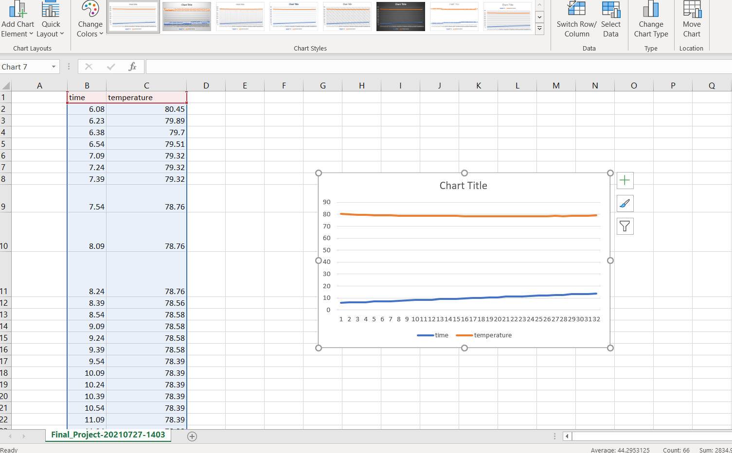Image resolution: width=732 pixels, height=453 pixels.
Task: Apply the first chart style thumbnail
Action: tap(133, 16)
